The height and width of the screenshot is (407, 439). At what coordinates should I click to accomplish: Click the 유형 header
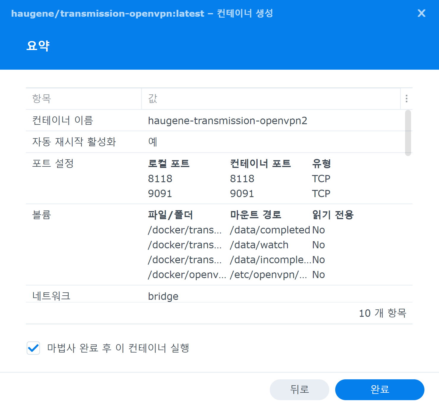click(x=321, y=163)
